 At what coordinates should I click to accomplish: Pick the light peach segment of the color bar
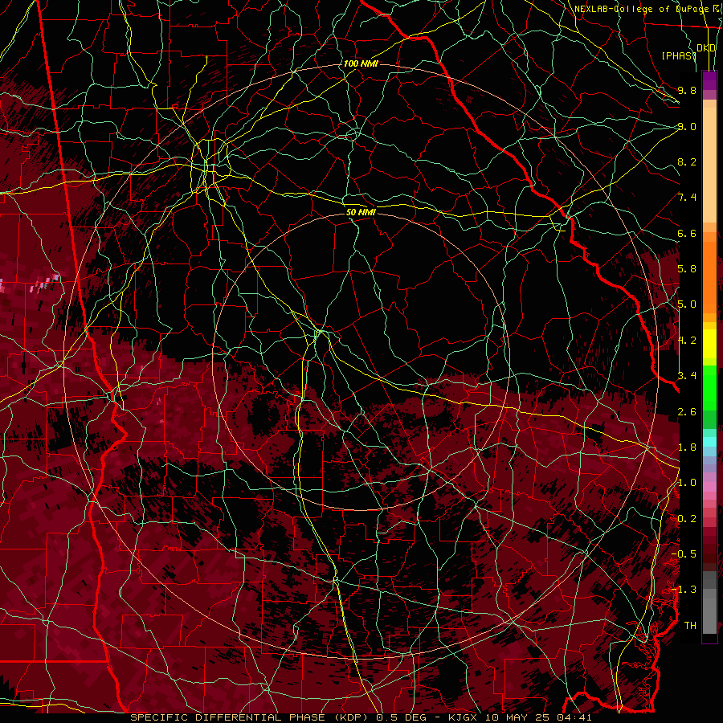click(709, 165)
